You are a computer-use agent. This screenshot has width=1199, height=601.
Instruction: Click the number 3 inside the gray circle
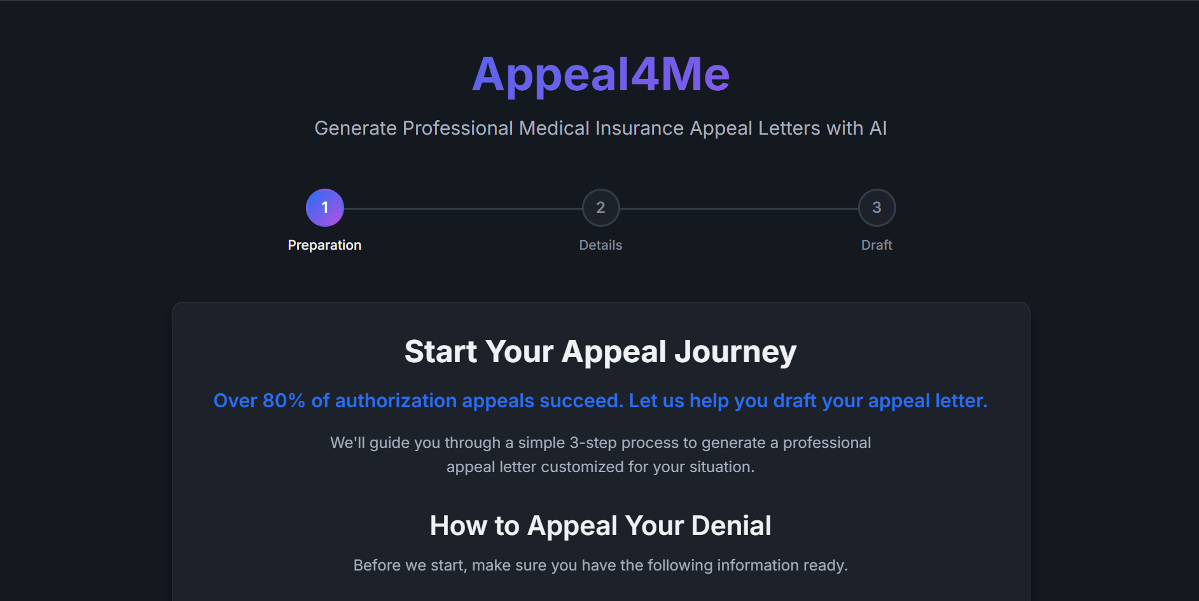tap(877, 207)
